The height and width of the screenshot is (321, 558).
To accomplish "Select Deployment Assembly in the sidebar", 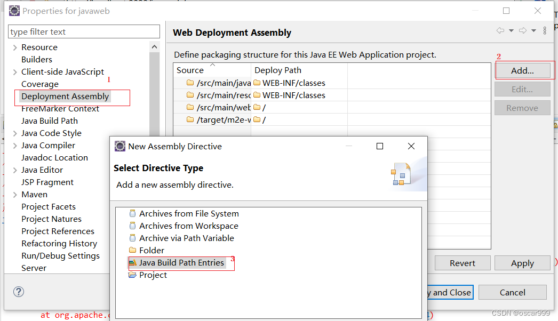I will click(x=65, y=97).
